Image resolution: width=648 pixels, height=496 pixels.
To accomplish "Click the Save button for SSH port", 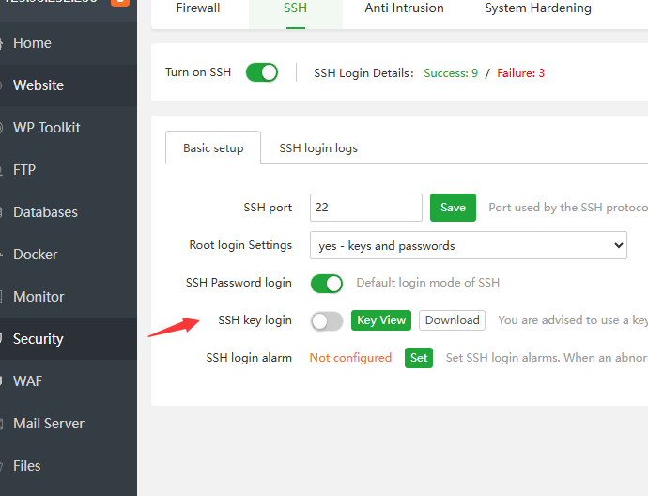I will [x=453, y=208].
